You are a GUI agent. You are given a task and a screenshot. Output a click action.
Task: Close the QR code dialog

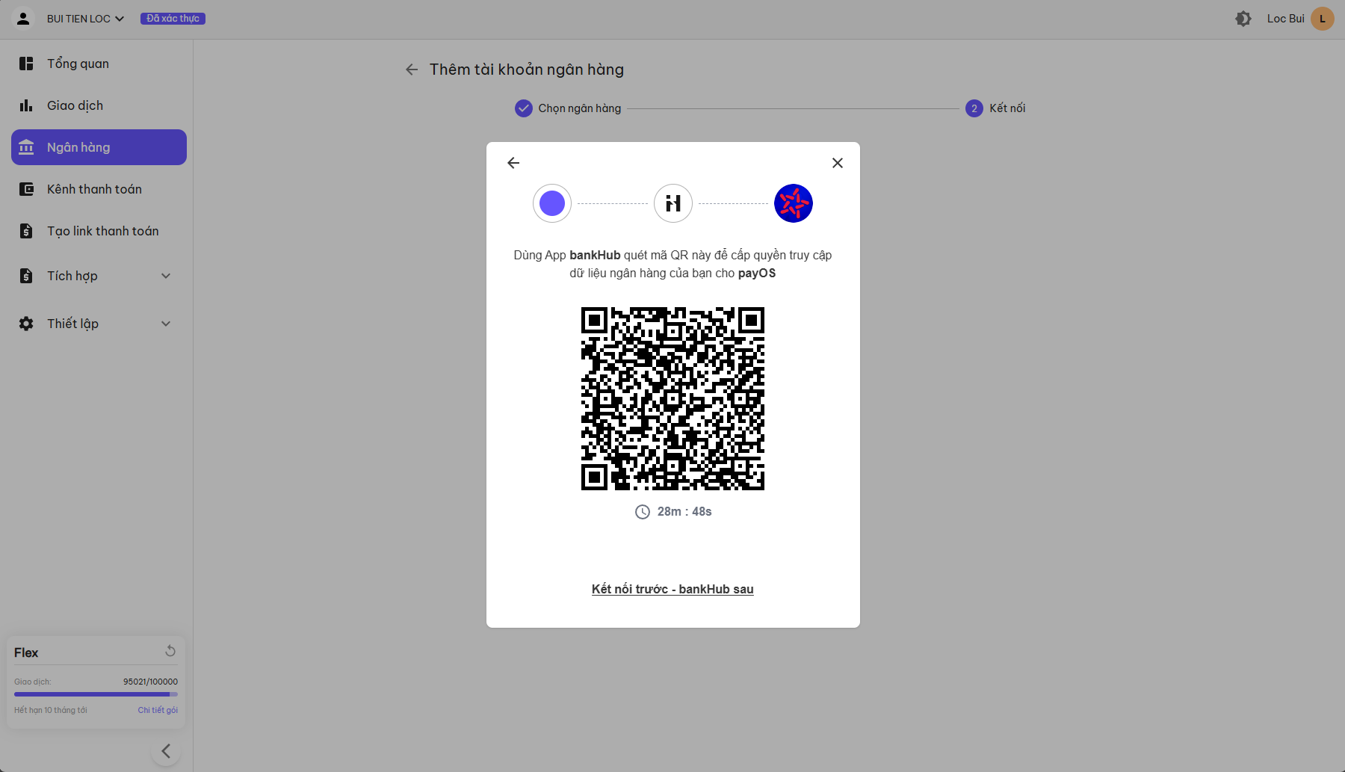click(837, 163)
